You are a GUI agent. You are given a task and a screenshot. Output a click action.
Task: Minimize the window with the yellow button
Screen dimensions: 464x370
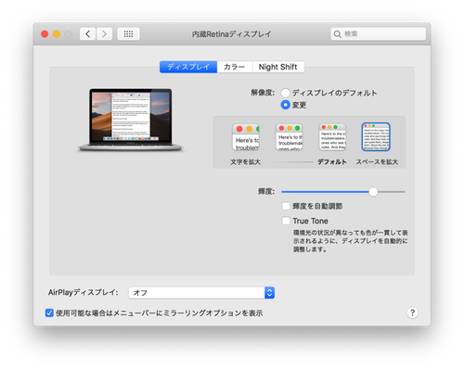click(x=57, y=34)
